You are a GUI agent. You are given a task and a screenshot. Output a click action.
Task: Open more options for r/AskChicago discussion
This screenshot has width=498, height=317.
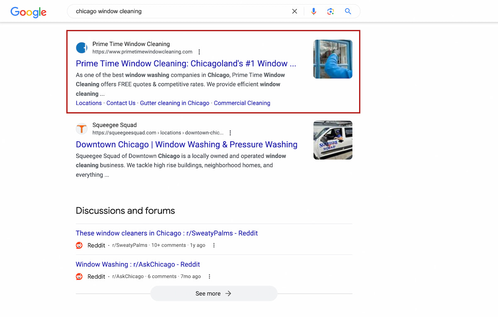(209, 276)
